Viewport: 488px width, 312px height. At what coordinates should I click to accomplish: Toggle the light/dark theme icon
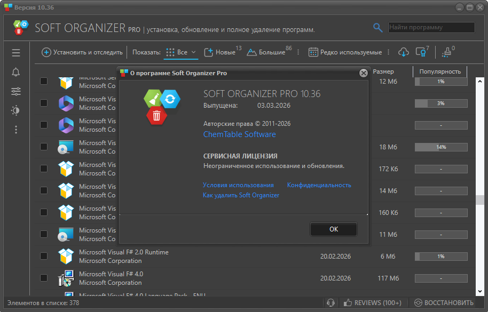tap(16, 110)
